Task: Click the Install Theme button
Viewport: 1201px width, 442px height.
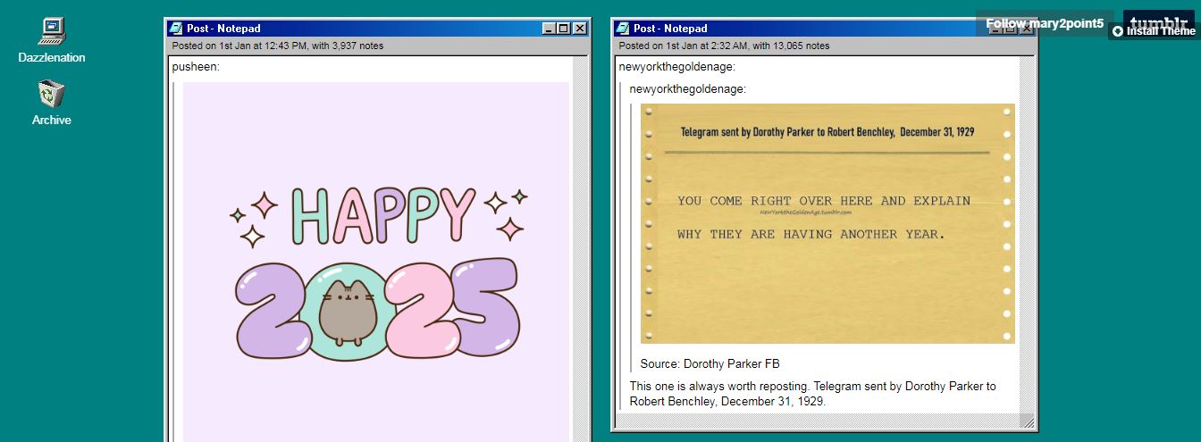Action: [x=1154, y=31]
